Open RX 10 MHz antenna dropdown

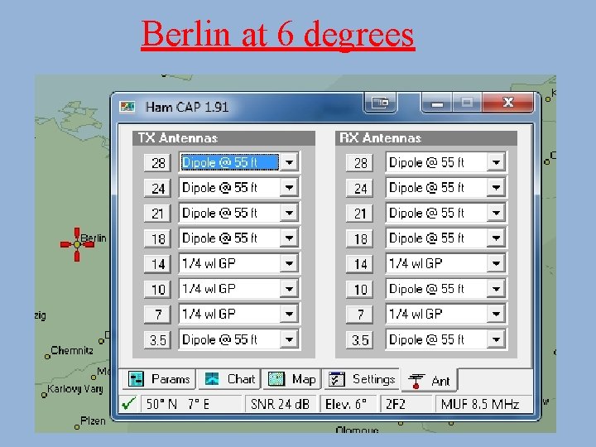pos(496,289)
